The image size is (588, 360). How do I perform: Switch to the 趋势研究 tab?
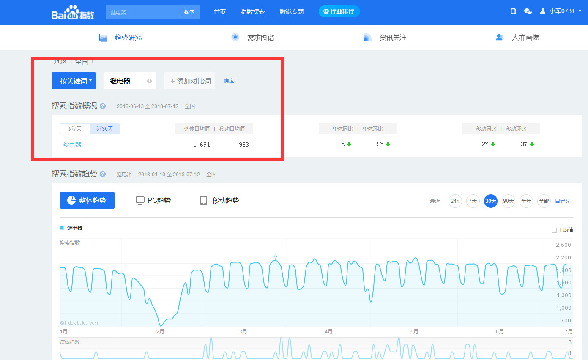[128, 38]
